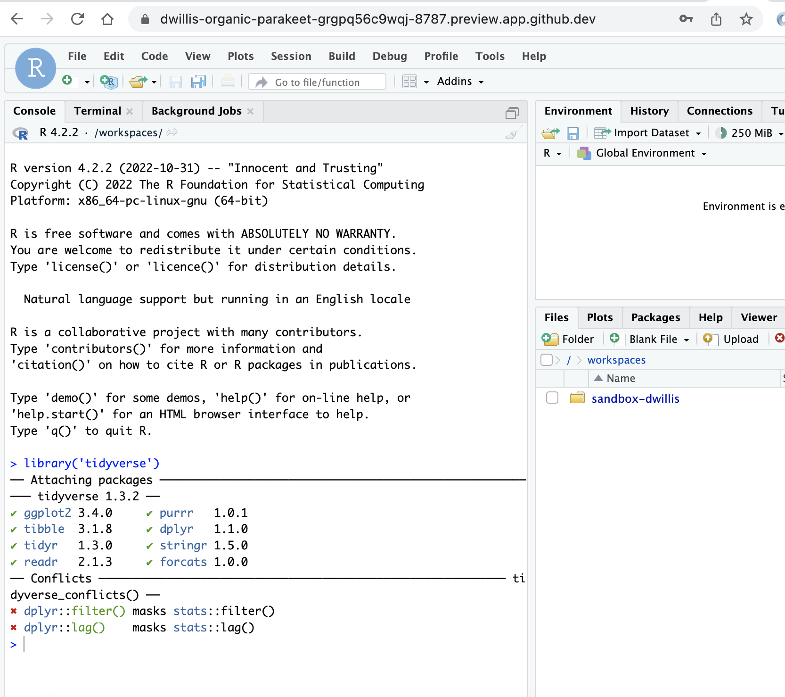
Task: Bookmark this page with the star icon
Action: pyautogui.click(x=746, y=19)
